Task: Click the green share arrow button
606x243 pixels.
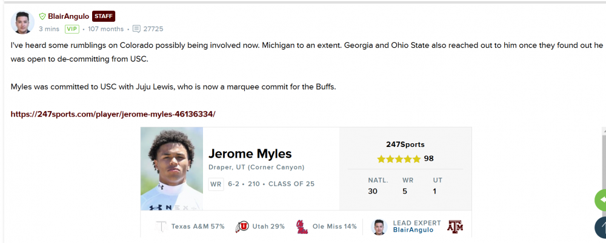Action: pyautogui.click(x=602, y=199)
